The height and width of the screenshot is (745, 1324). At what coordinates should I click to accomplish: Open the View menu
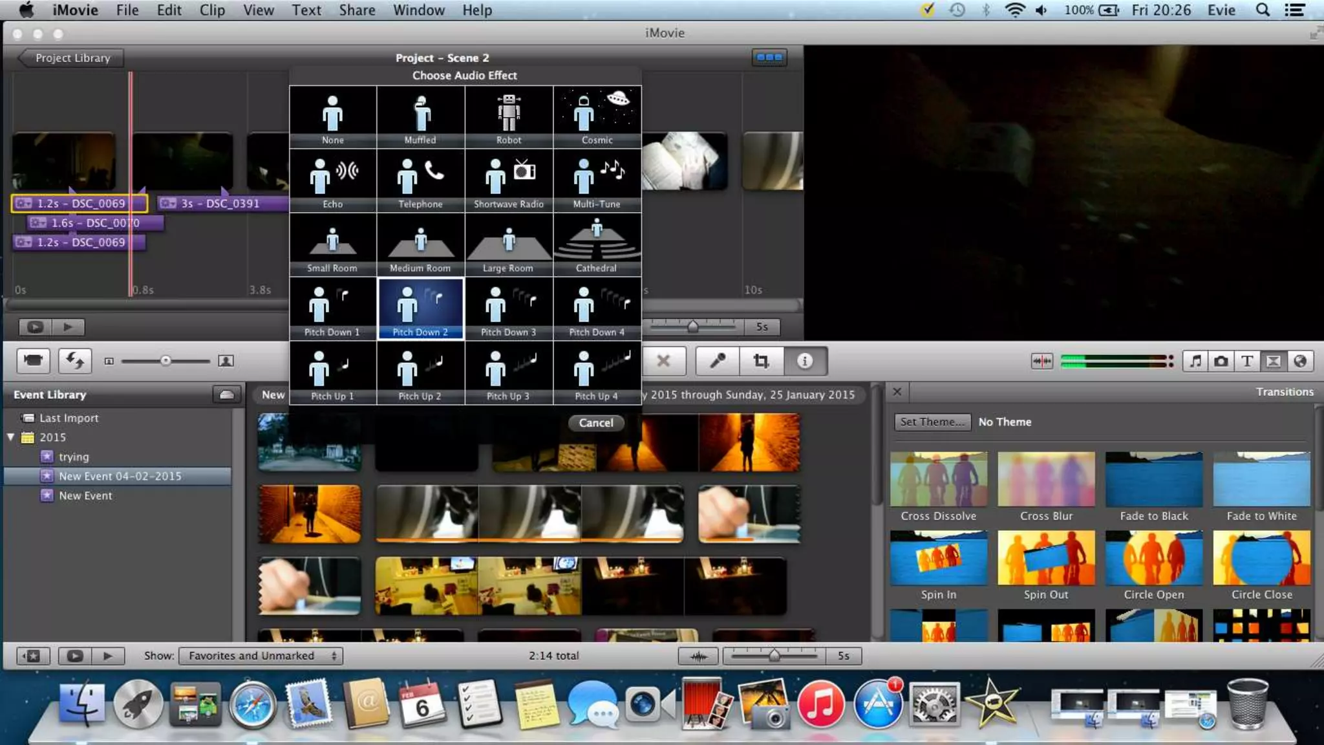[258, 10]
